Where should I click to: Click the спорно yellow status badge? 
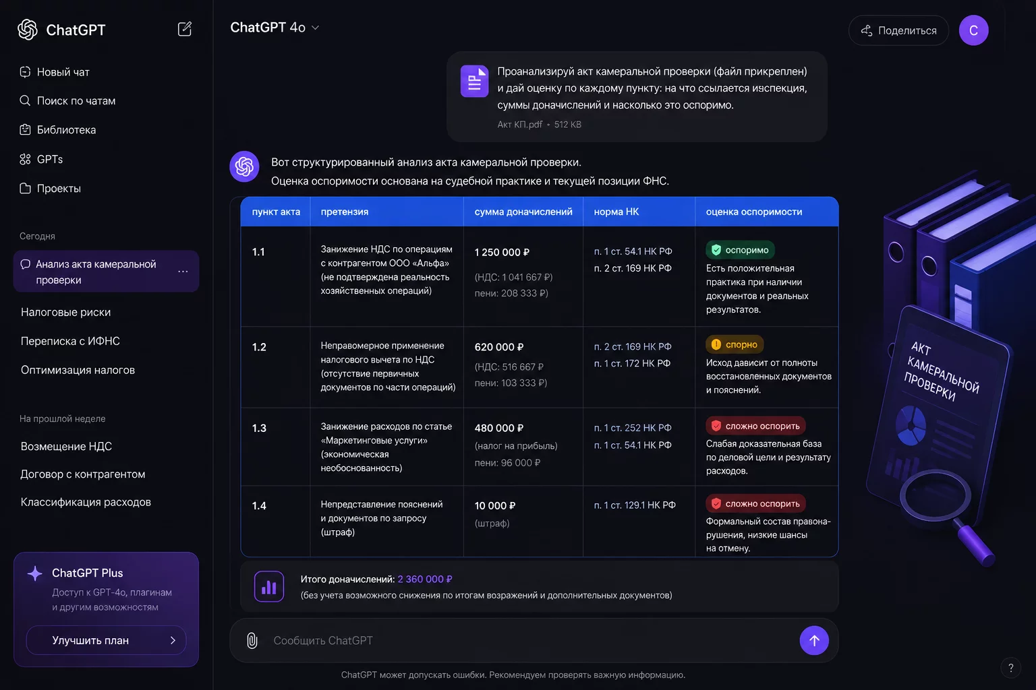tap(735, 344)
